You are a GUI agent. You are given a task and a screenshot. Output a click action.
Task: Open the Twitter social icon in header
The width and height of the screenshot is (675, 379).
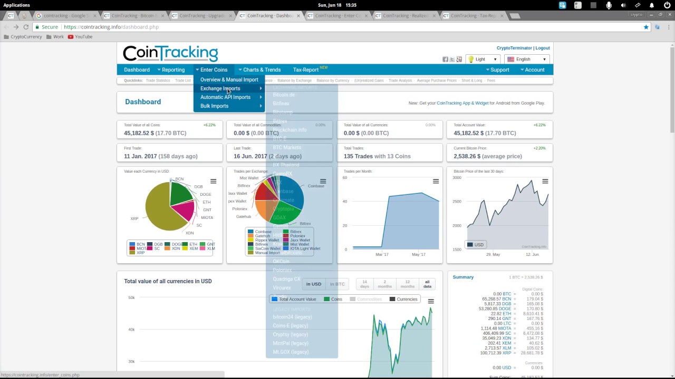point(452,59)
